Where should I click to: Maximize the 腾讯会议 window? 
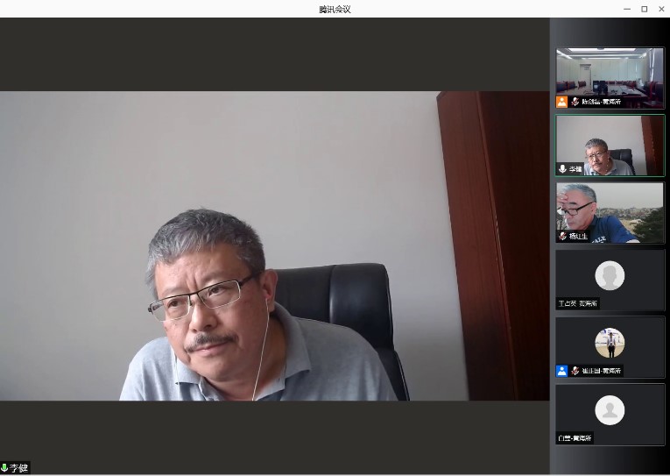point(644,9)
